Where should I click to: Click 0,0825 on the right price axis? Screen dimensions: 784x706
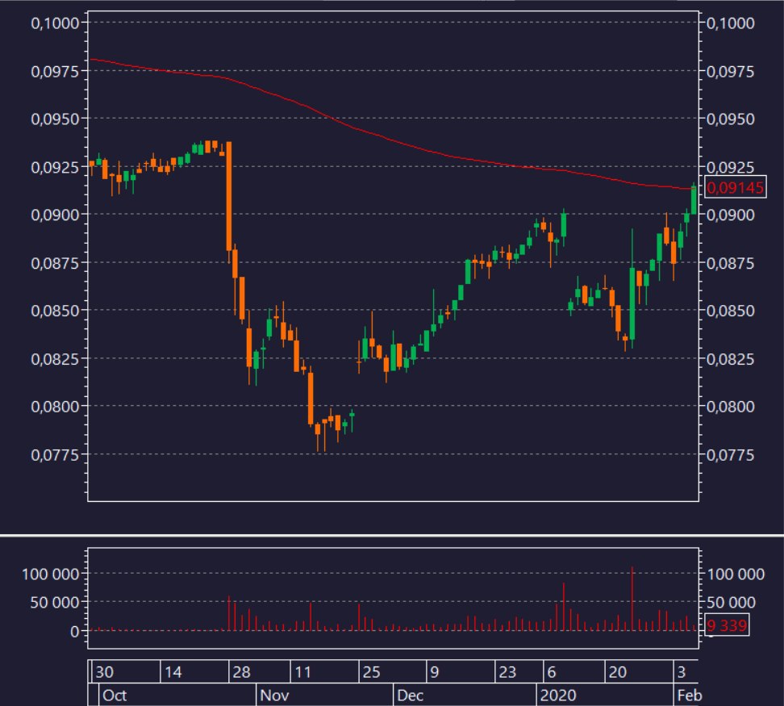[x=730, y=359]
